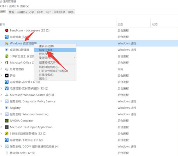Choose 打开文件所在的位置(O) menu entry
Viewport: 178px width, 156px height.
pos(55,71)
